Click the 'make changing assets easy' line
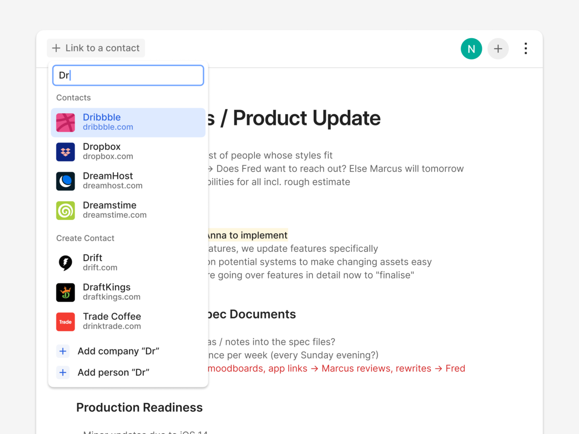 point(320,262)
